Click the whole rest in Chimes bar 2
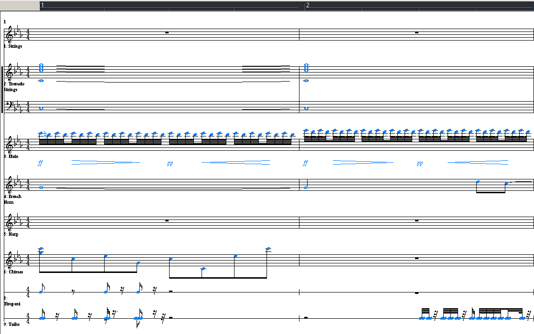This screenshot has width=534, height=334. coord(417,258)
